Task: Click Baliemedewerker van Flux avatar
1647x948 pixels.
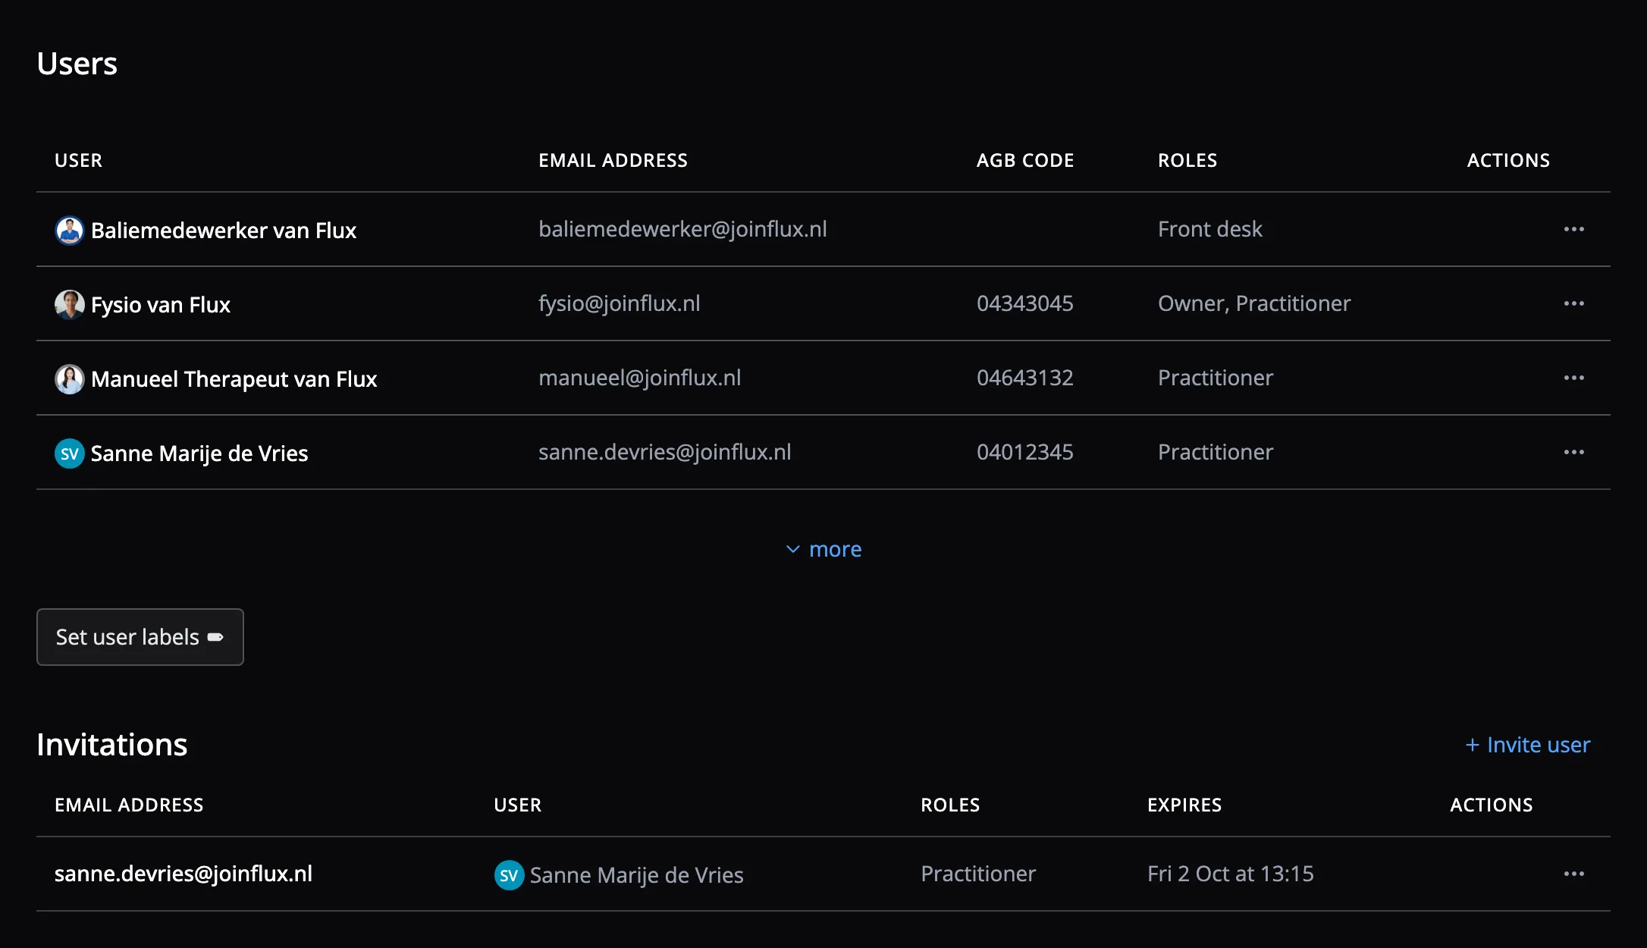Action: 69,230
